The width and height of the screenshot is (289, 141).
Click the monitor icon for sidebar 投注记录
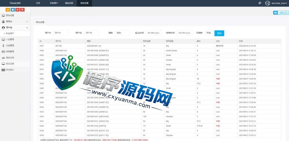[3, 64]
